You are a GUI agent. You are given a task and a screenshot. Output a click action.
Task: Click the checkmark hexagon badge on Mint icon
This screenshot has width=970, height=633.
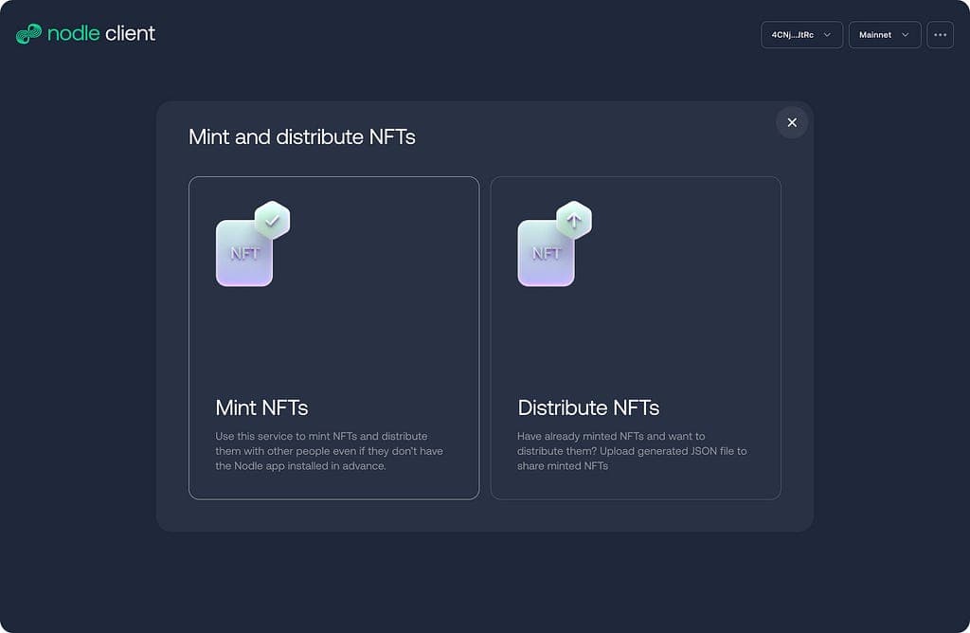[x=272, y=220]
